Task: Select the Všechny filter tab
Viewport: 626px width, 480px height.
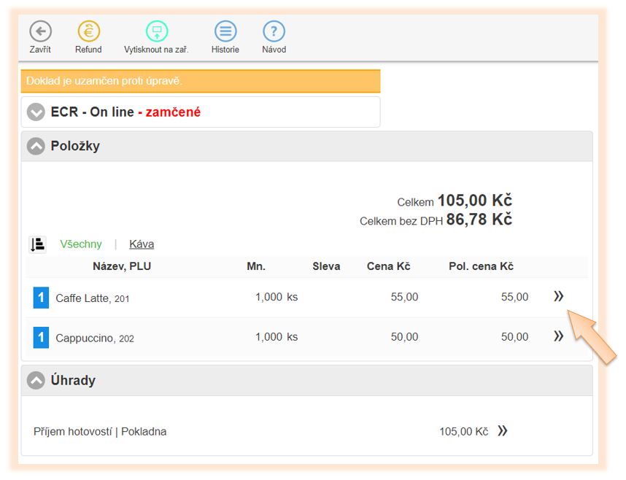Action: pos(81,244)
